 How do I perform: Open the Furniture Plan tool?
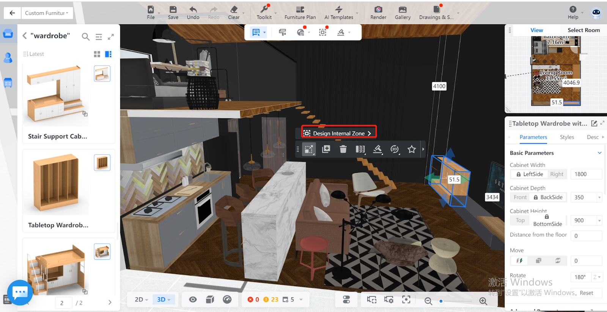click(x=300, y=13)
